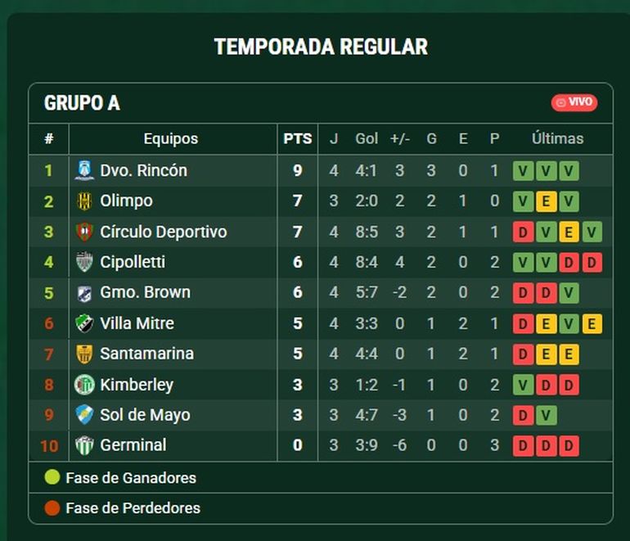Screen dimensions: 630x541
Task: Click the Últimas column header
Action: [x=557, y=139]
